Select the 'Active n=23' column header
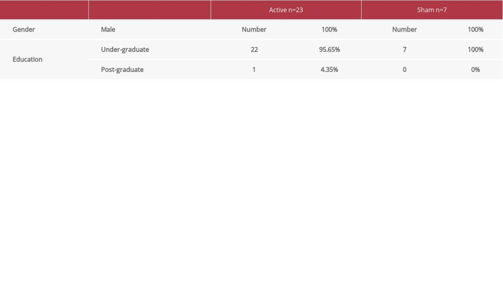This screenshot has width=503, height=302. (x=285, y=10)
